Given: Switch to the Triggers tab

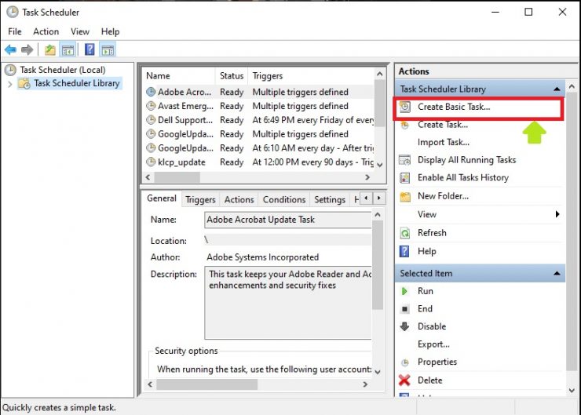Looking at the screenshot, I should [x=200, y=200].
